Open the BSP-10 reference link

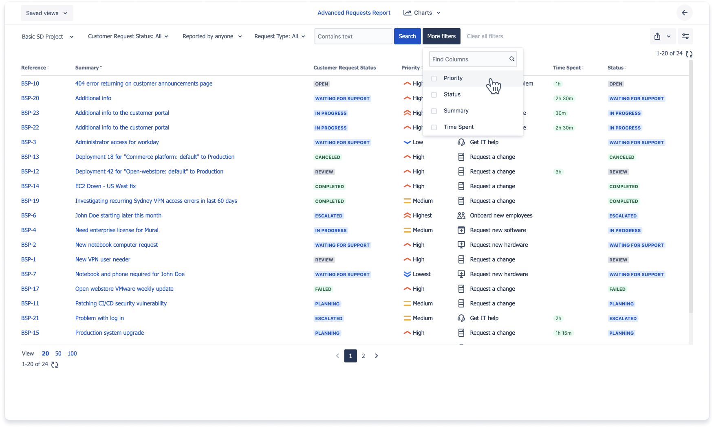coord(30,83)
